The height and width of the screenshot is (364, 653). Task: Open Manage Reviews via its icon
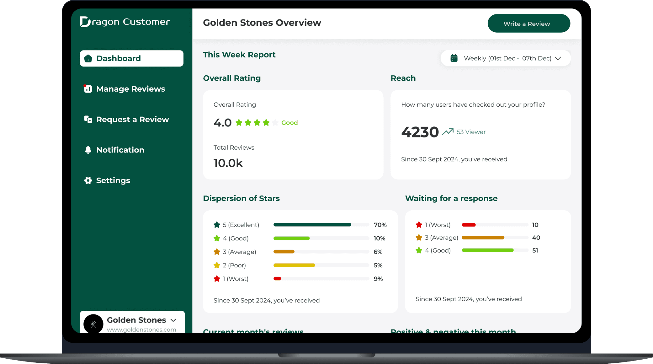(x=88, y=89)
